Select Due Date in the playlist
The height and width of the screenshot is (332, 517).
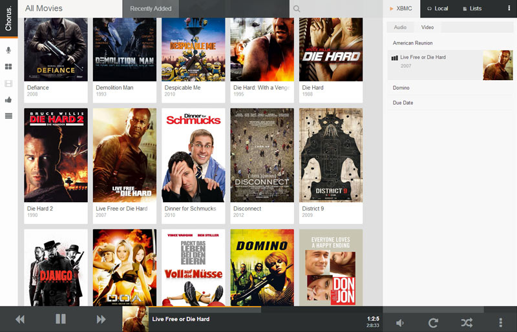pyautogui.click(x=450, y=103)
